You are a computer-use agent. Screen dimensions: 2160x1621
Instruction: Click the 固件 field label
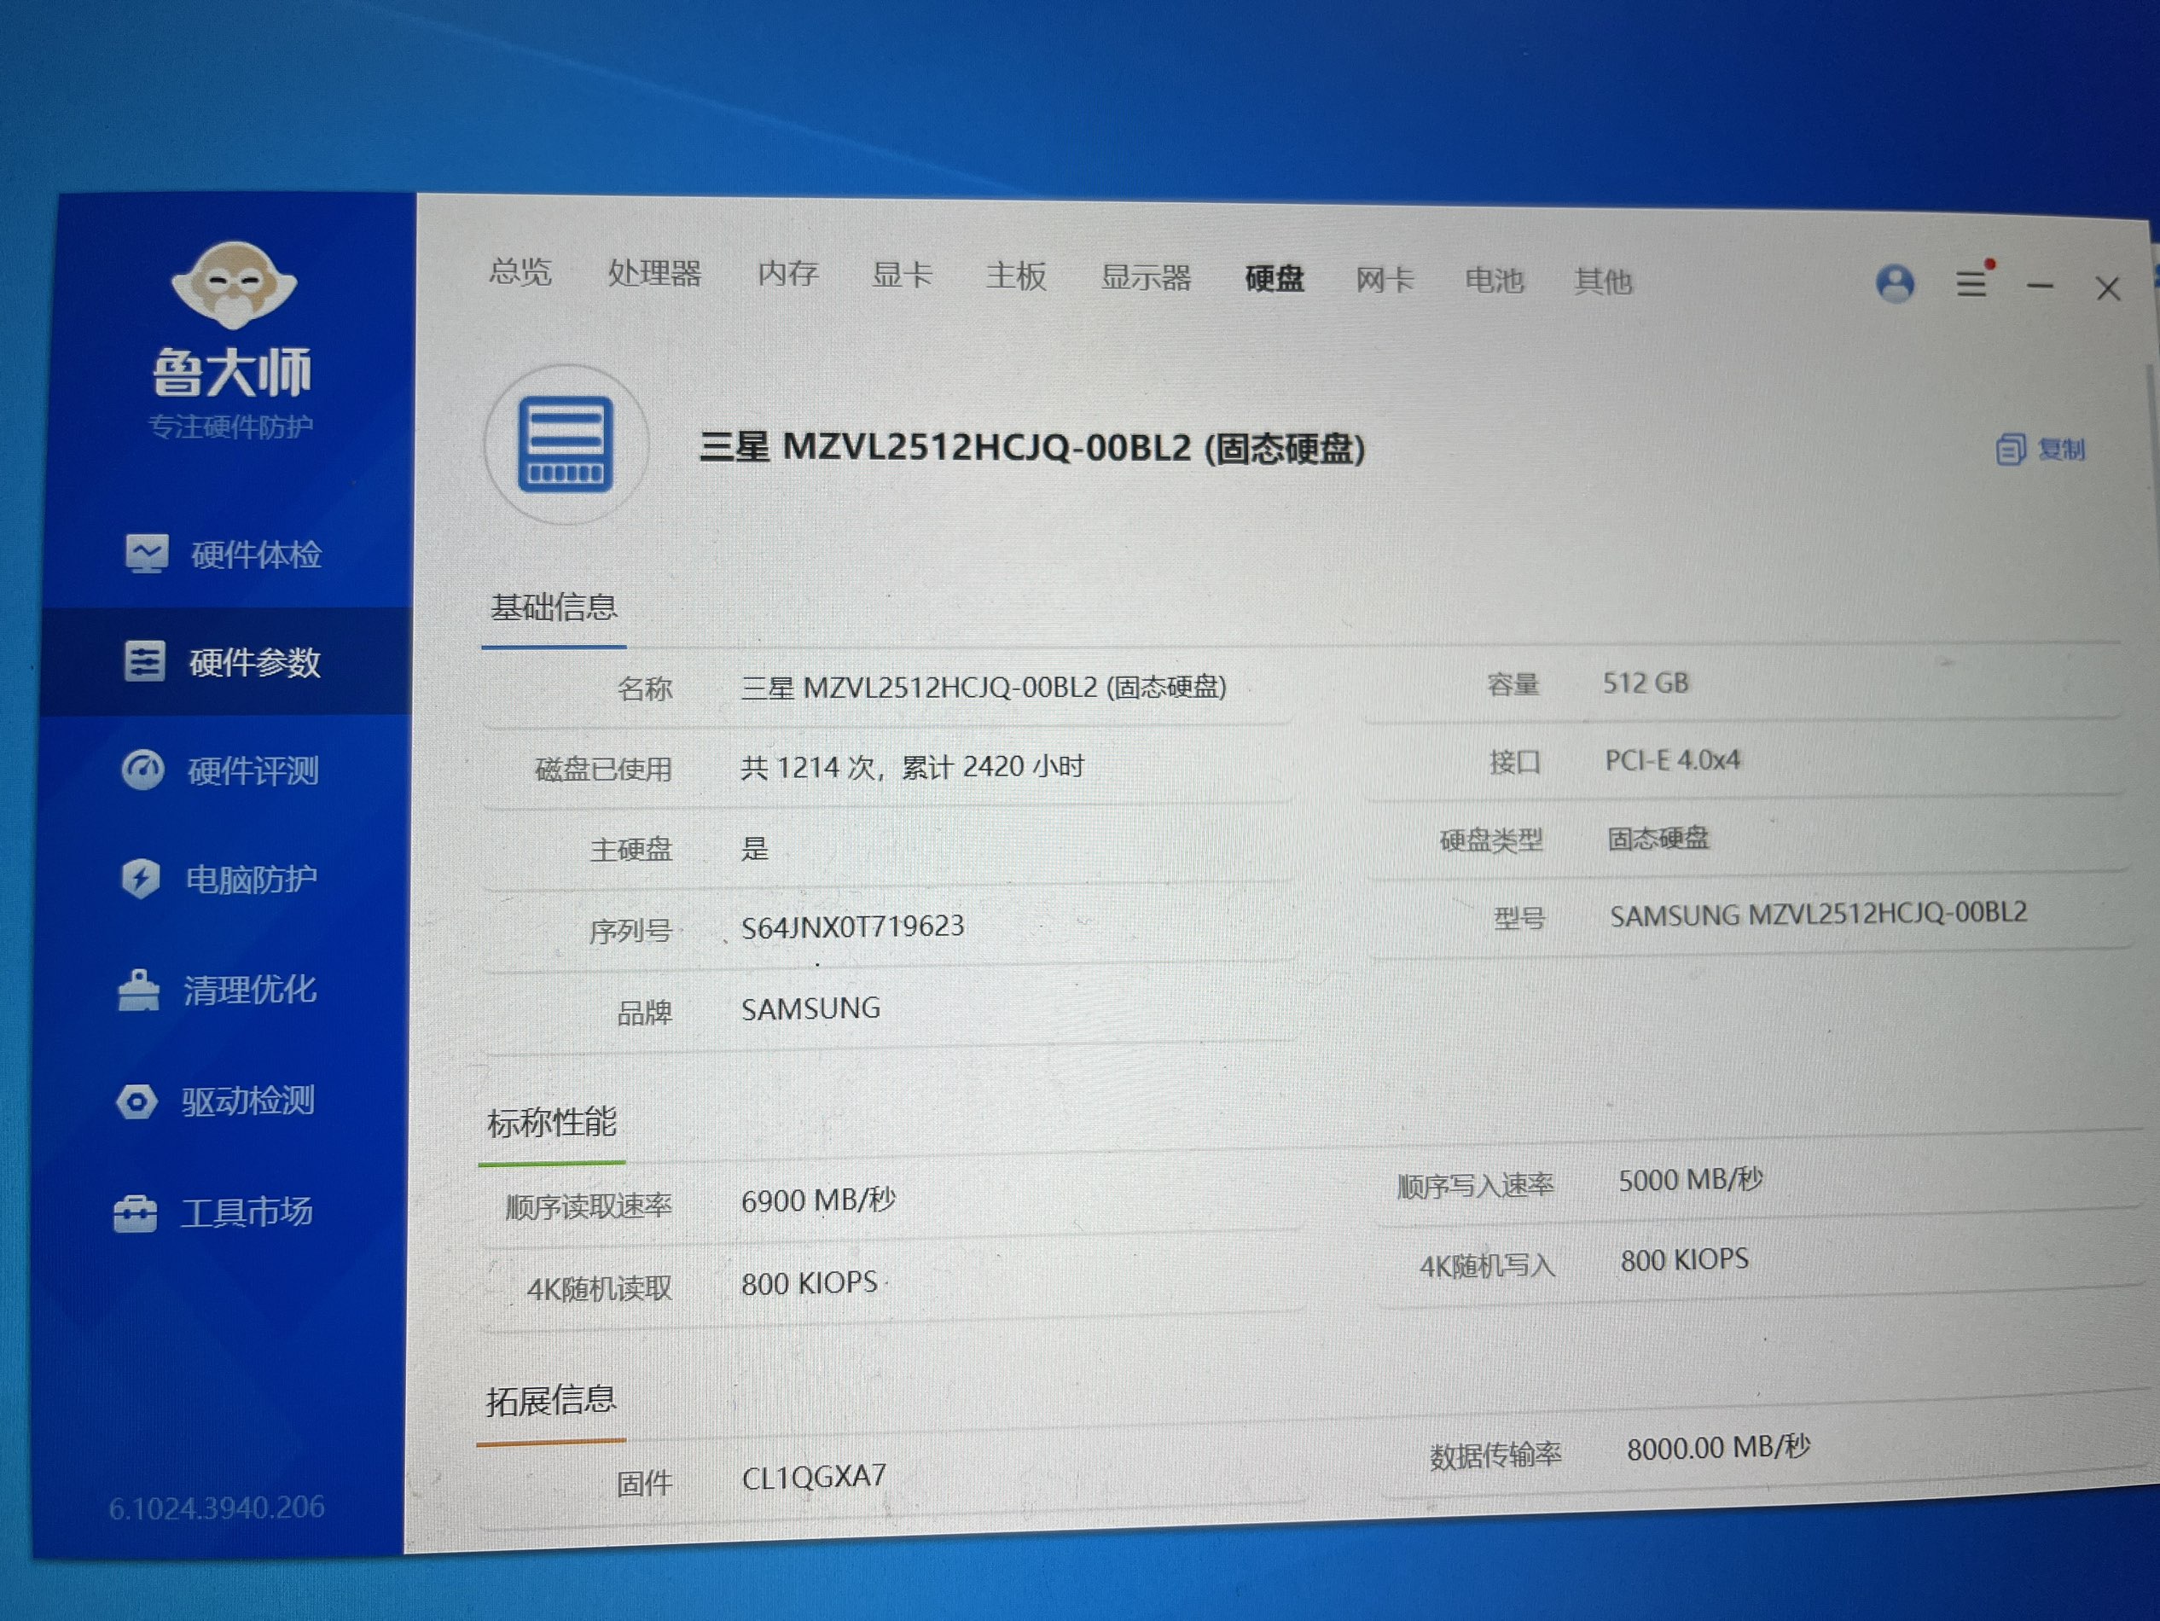(644, 1484)
